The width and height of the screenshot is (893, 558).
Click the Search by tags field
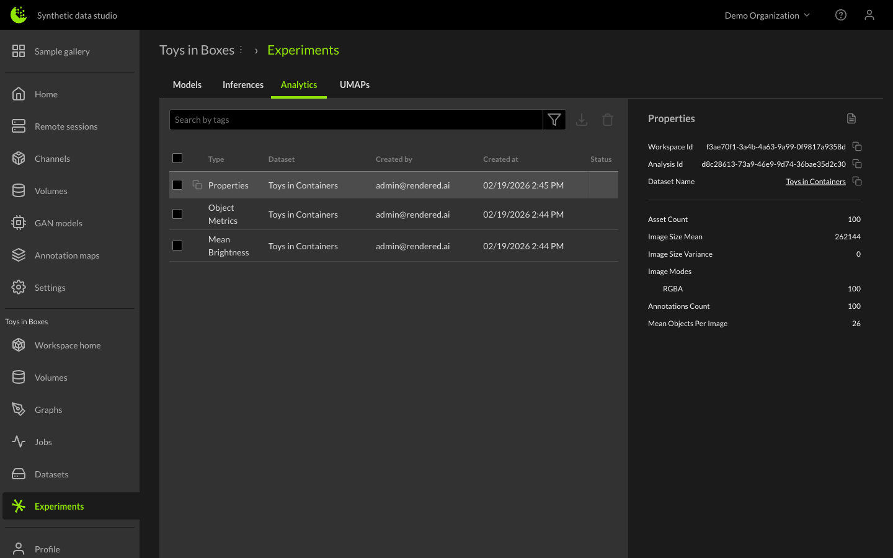point(356,120)
